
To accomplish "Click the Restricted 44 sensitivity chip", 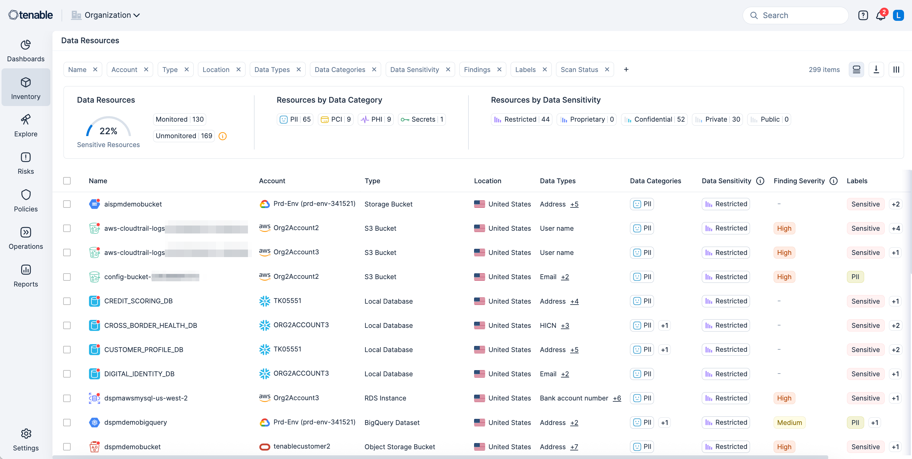I will pyautogui.click(x=521, y=119).
